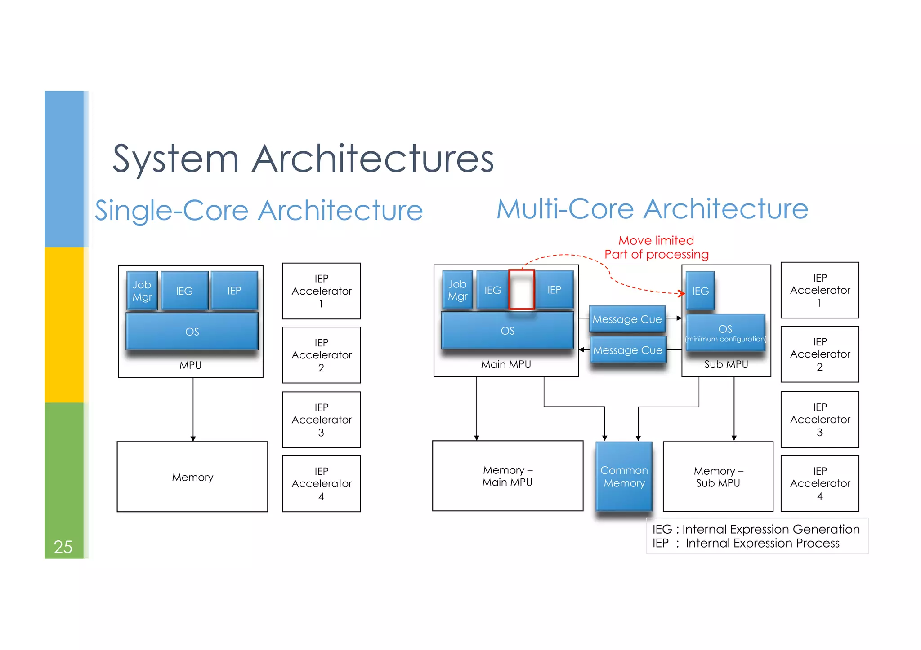Viewport: 921px width, 650px height.
Task: Select the empty red-outlined box in Main MPU
Action: (521, 290)
